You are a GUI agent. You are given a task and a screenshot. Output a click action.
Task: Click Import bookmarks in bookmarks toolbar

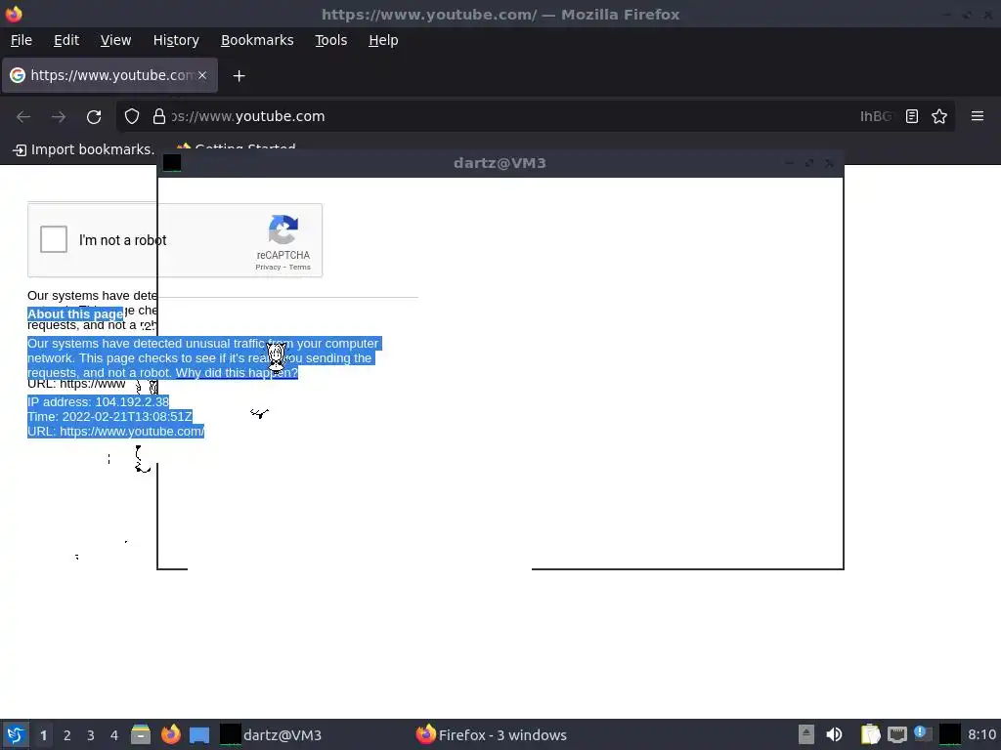point(84,149)
